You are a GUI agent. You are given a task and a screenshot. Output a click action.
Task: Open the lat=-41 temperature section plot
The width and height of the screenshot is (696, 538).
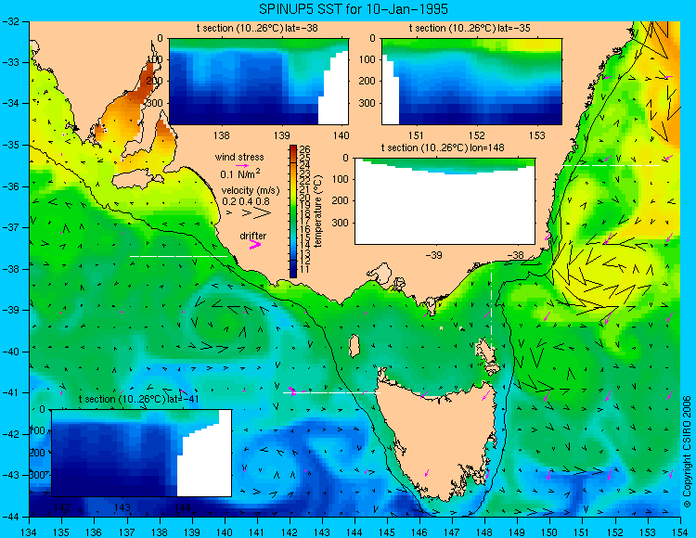tap(142, 453)
